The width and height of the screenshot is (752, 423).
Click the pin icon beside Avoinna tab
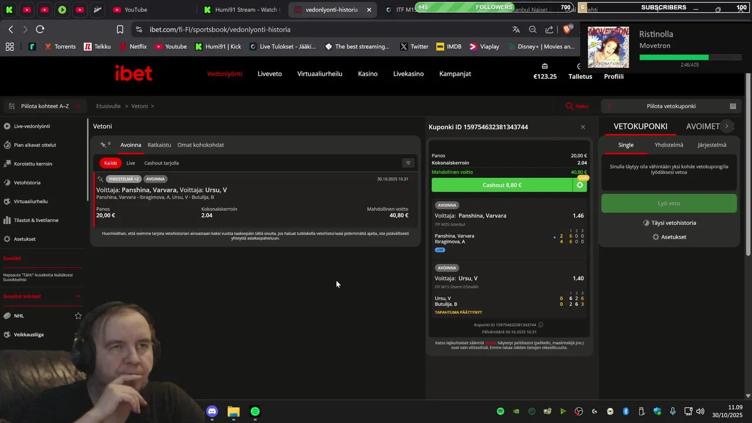[x=103, y=145]
